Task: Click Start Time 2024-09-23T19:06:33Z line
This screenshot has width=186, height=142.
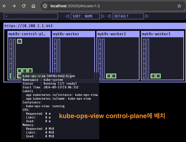Action: click(x=50, y=87)
